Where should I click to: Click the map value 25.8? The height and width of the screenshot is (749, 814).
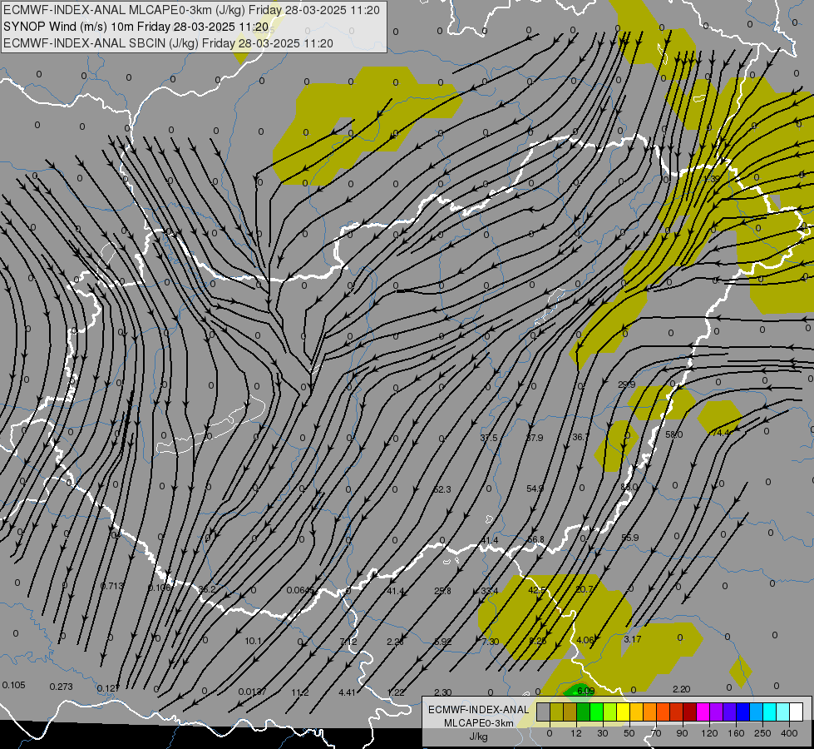[x=442, y=591]
